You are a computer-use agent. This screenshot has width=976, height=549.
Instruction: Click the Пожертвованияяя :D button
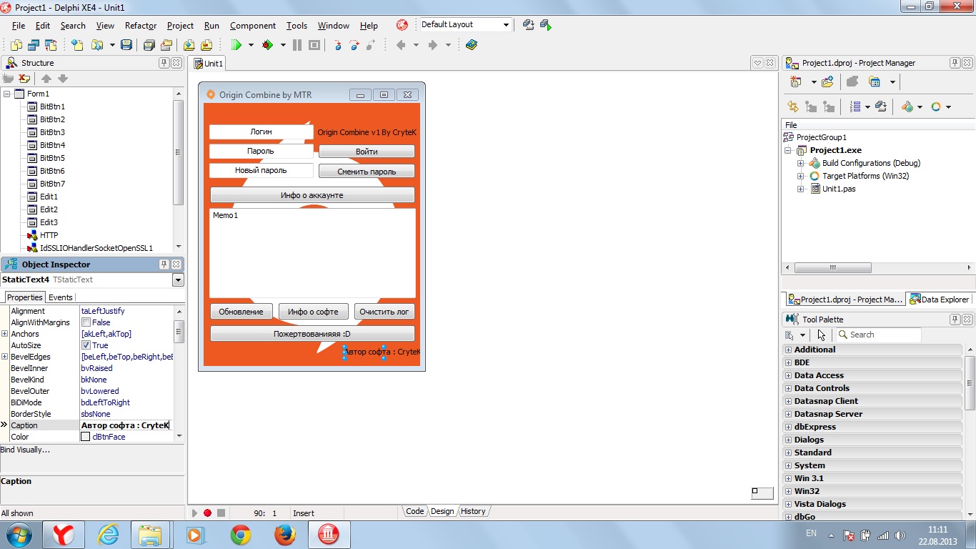click(x=312, y=334)
